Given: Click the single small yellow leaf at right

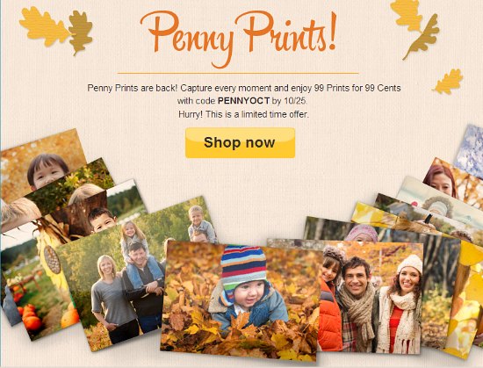Looking at the screenshot, I should (x=449, y=82).
